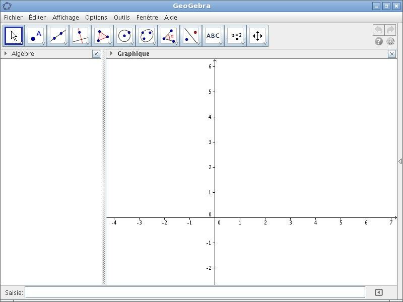The height and width of the screenshot is (302, 403).
Task: Close the Algèbre panel
Action: (x=96, y=54)
